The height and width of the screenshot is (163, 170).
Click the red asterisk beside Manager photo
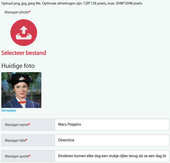pyautogui.click(x=30, y=12)
